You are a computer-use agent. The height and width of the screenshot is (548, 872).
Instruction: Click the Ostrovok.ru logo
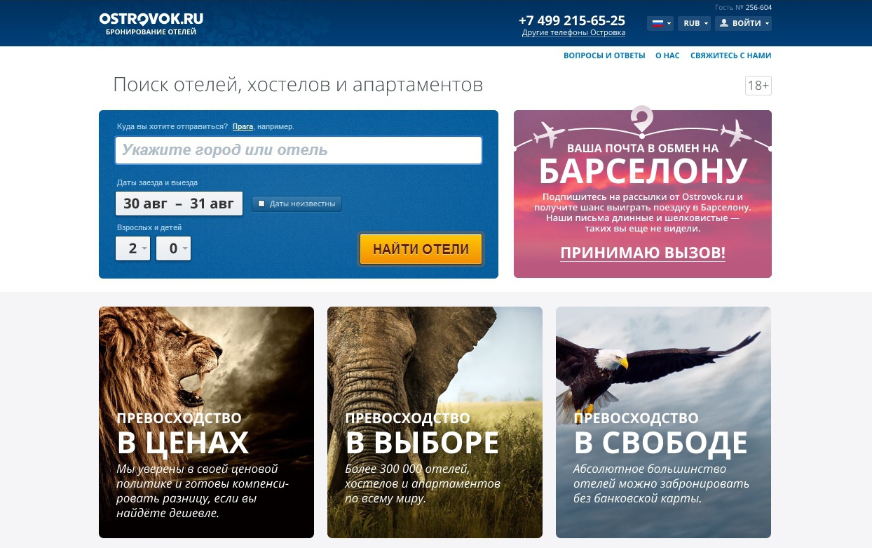(x=151, y=23)
